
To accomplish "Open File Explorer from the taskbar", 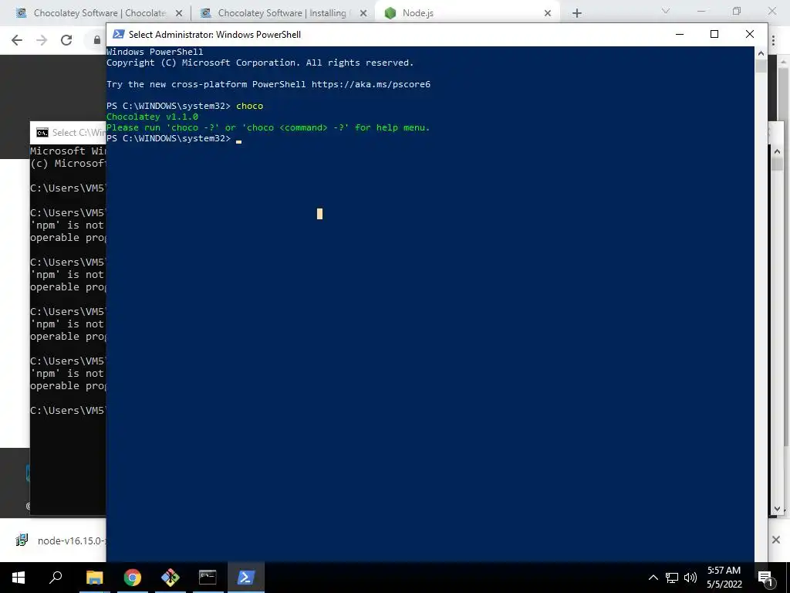I will click(95, 578).
